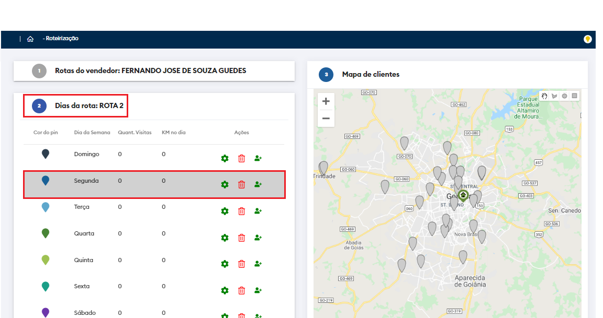
Task: Select the hand pan map tool
Action: pos(544,96)
